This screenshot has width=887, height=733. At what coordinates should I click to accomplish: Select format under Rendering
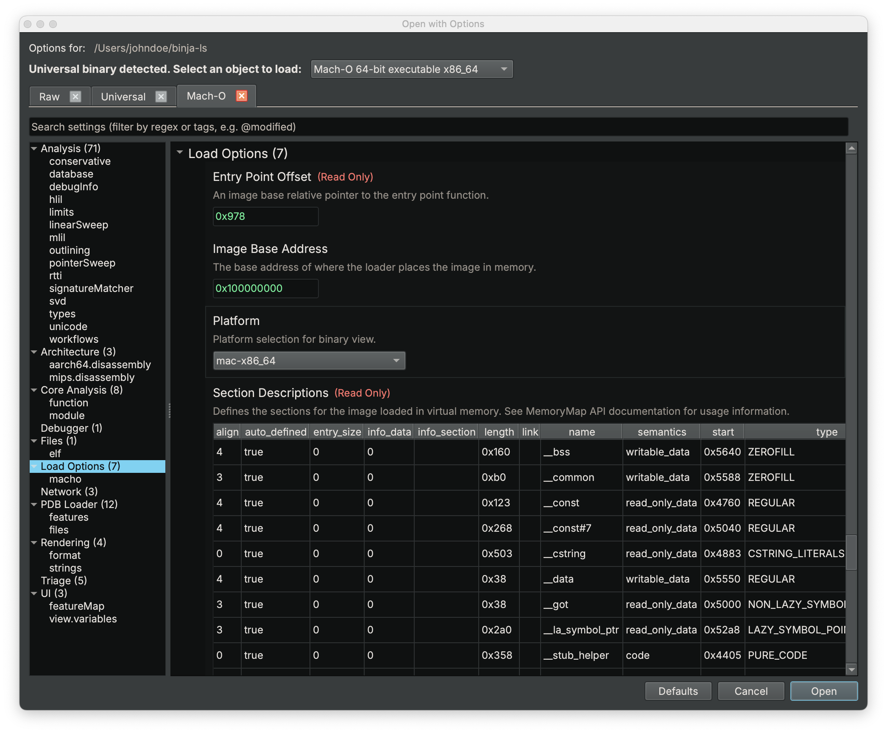click(x=65, y=555)
